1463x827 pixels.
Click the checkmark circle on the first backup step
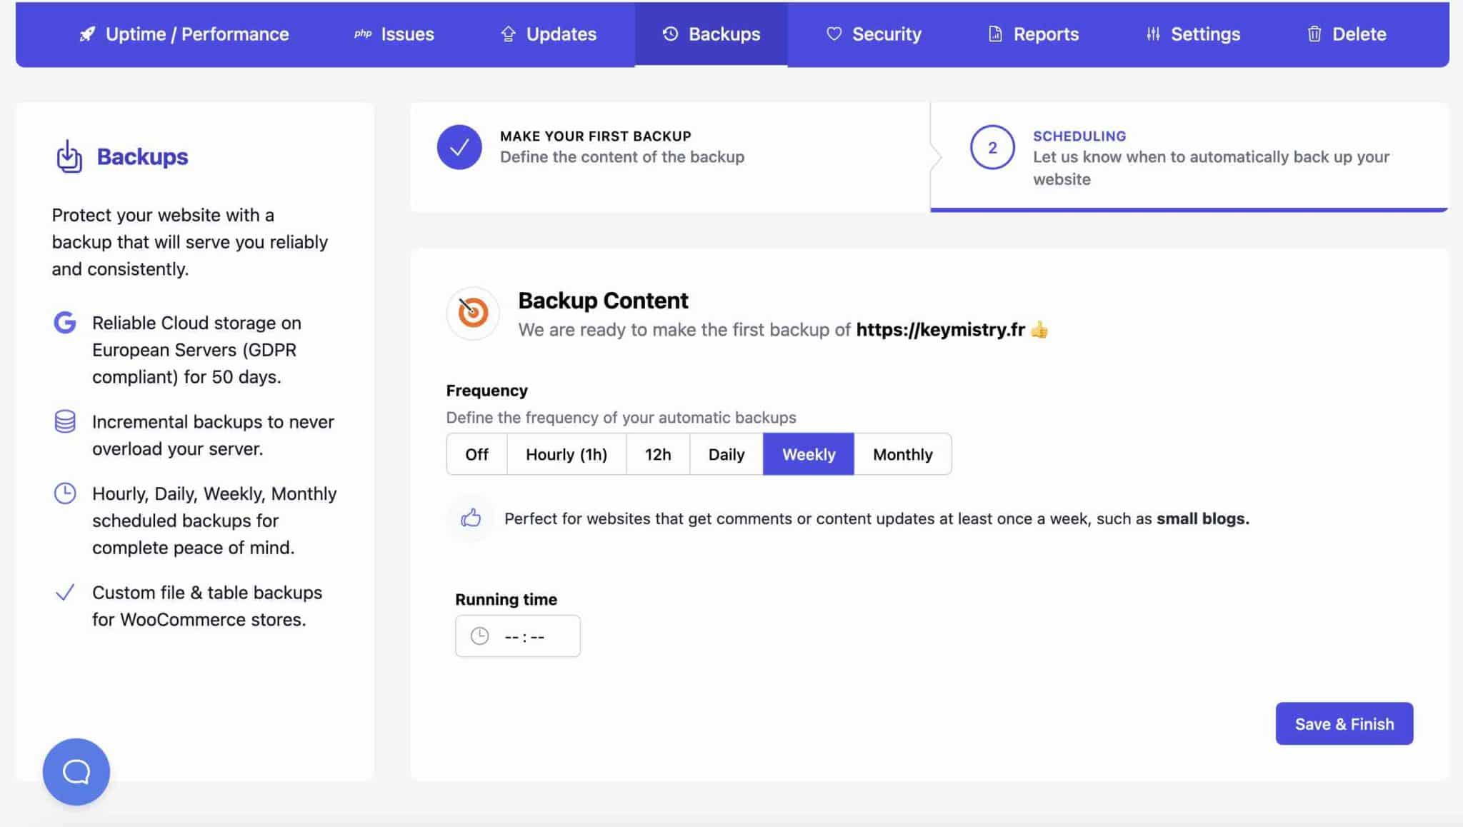tap(458, 146)
